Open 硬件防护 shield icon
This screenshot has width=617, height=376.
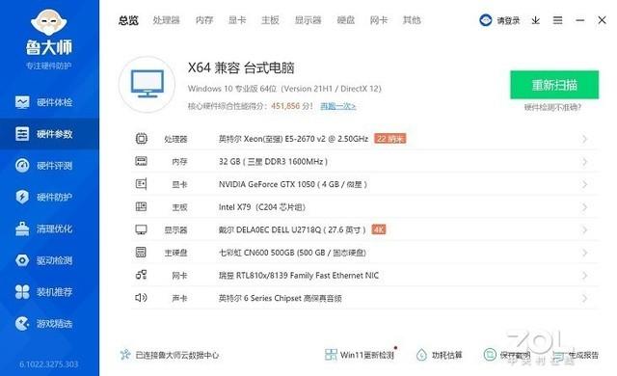[x=22, y=197]
